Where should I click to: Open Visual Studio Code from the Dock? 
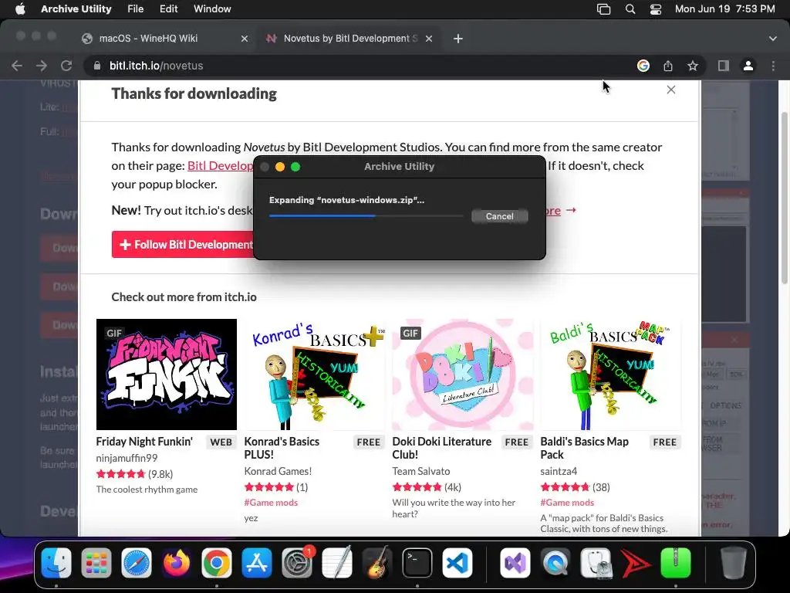coord(457,563)
